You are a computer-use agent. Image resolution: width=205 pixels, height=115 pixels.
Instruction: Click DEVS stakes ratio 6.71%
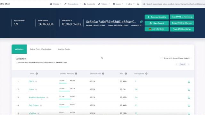(92, 81)
